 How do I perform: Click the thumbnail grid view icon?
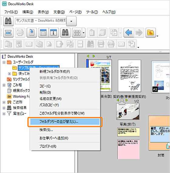77,33
